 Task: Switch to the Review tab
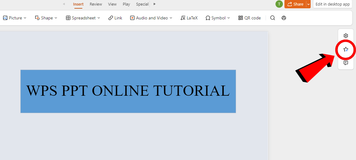(x=96, y=4)
